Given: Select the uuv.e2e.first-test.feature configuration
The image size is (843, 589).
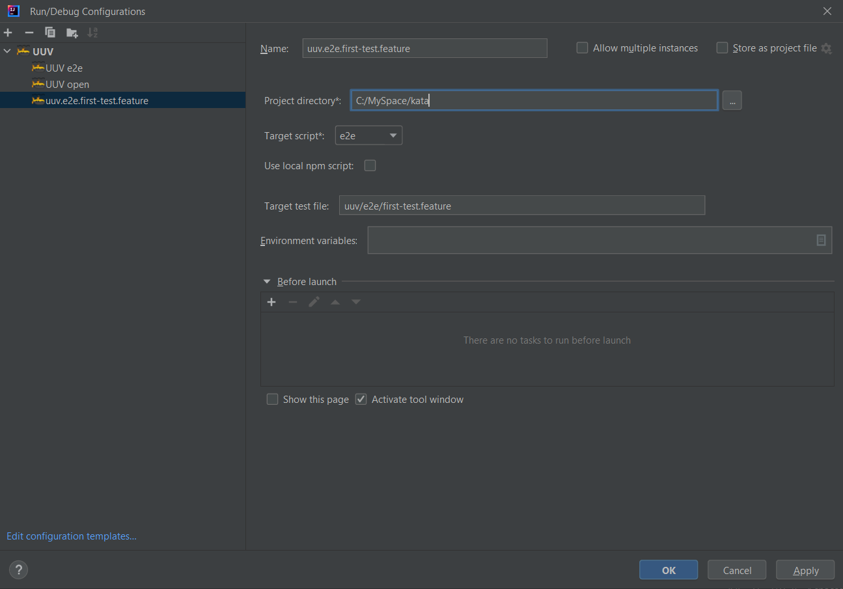Looking at the screenshot, I should click(x=122, y=100).
